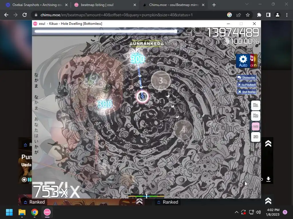The height and width of the screenshot is (219, 293).
Task: Close the beatmap listing tab
Action: 135,5
